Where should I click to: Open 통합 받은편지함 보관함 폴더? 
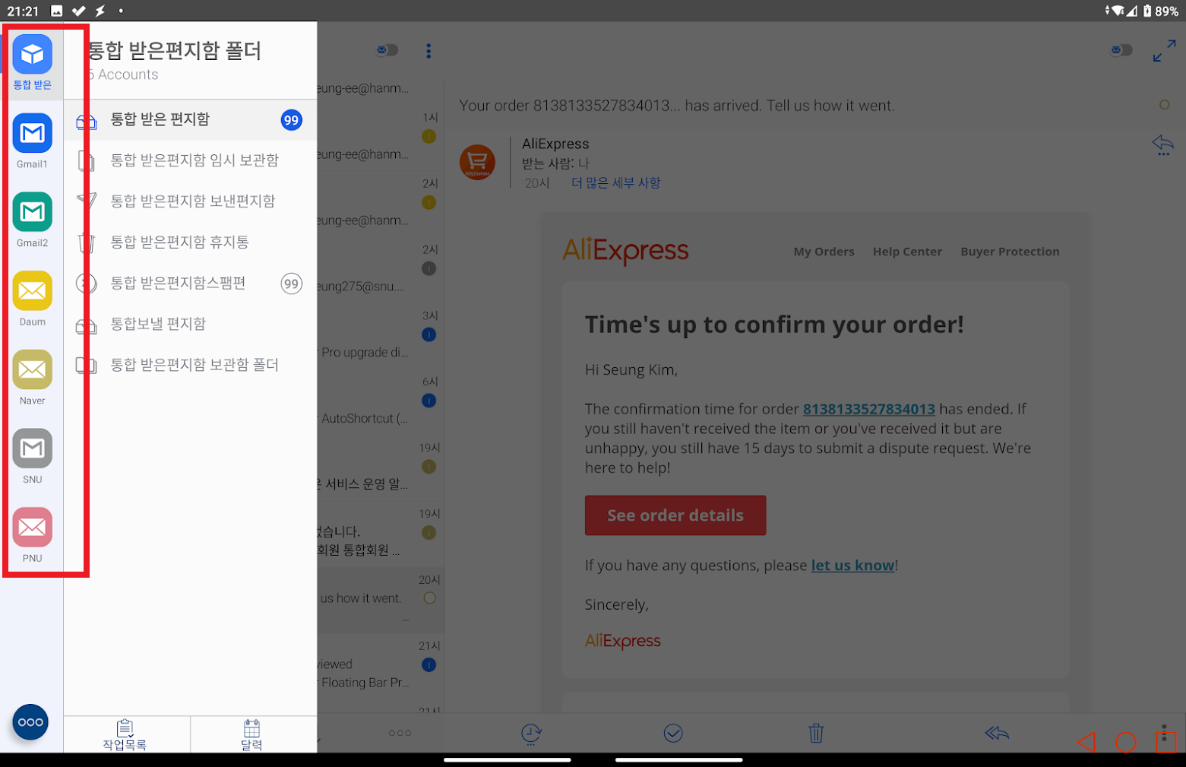point(190,366)
